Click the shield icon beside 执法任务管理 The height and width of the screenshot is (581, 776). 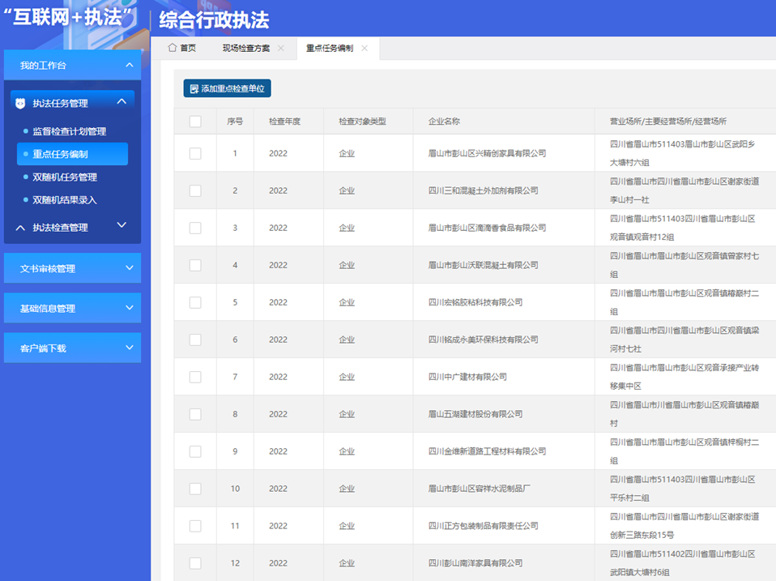tap(20, 103)
